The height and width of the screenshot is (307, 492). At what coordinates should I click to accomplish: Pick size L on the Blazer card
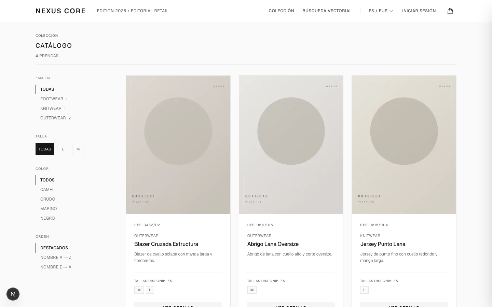[150, 290]
